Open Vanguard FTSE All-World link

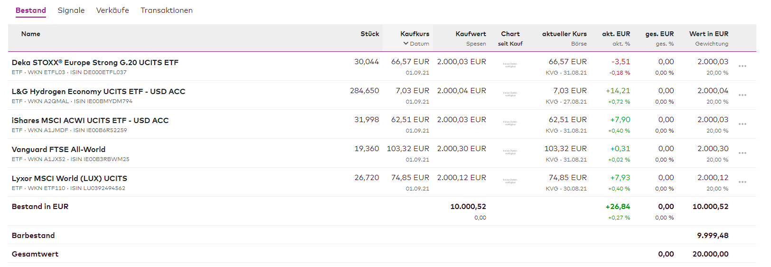58,150
